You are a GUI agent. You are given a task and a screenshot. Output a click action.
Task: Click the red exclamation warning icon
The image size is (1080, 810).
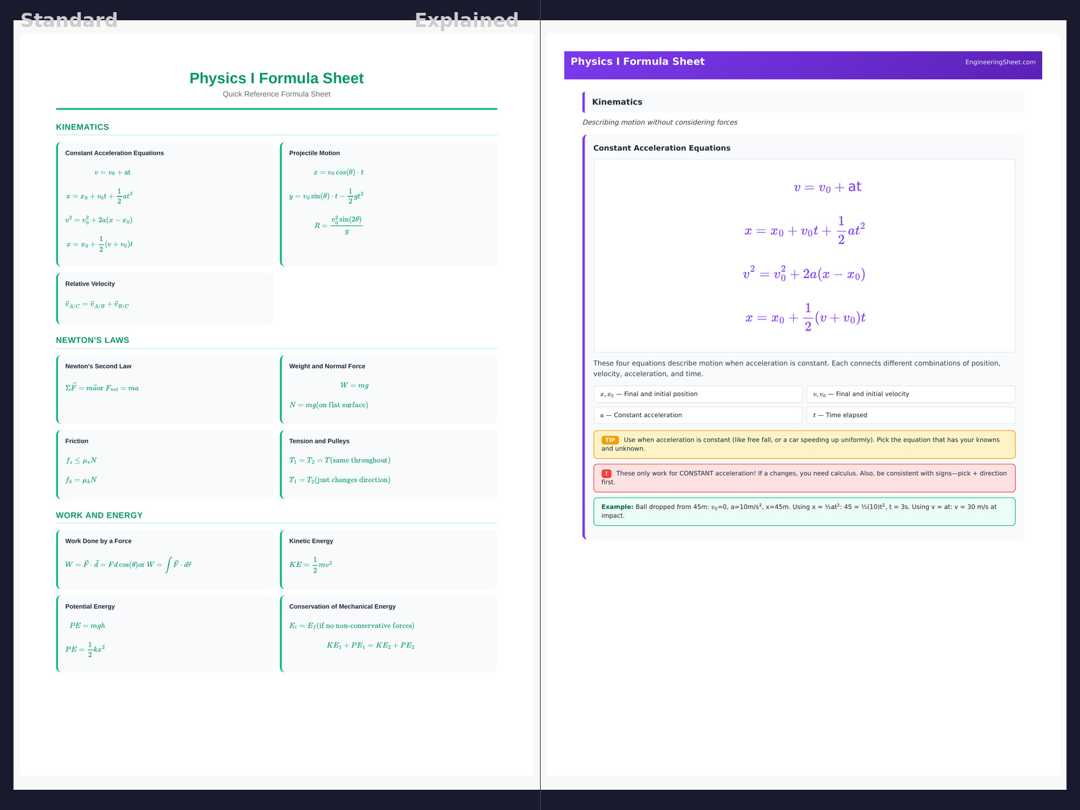point(606,474)
